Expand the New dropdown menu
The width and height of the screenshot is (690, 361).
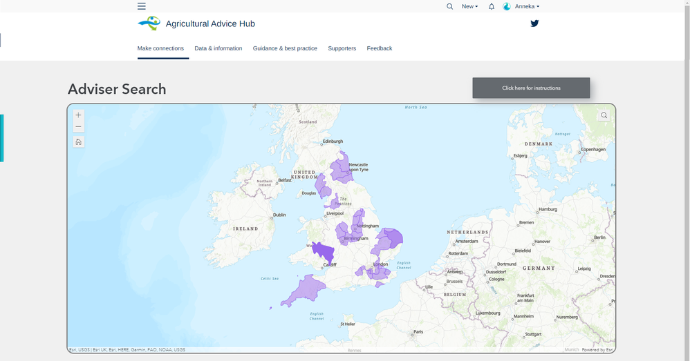pos(469,6)
